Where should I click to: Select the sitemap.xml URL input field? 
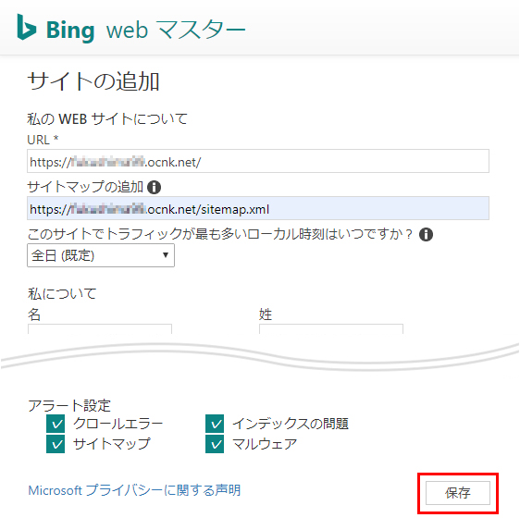click(x=258, y=208)
